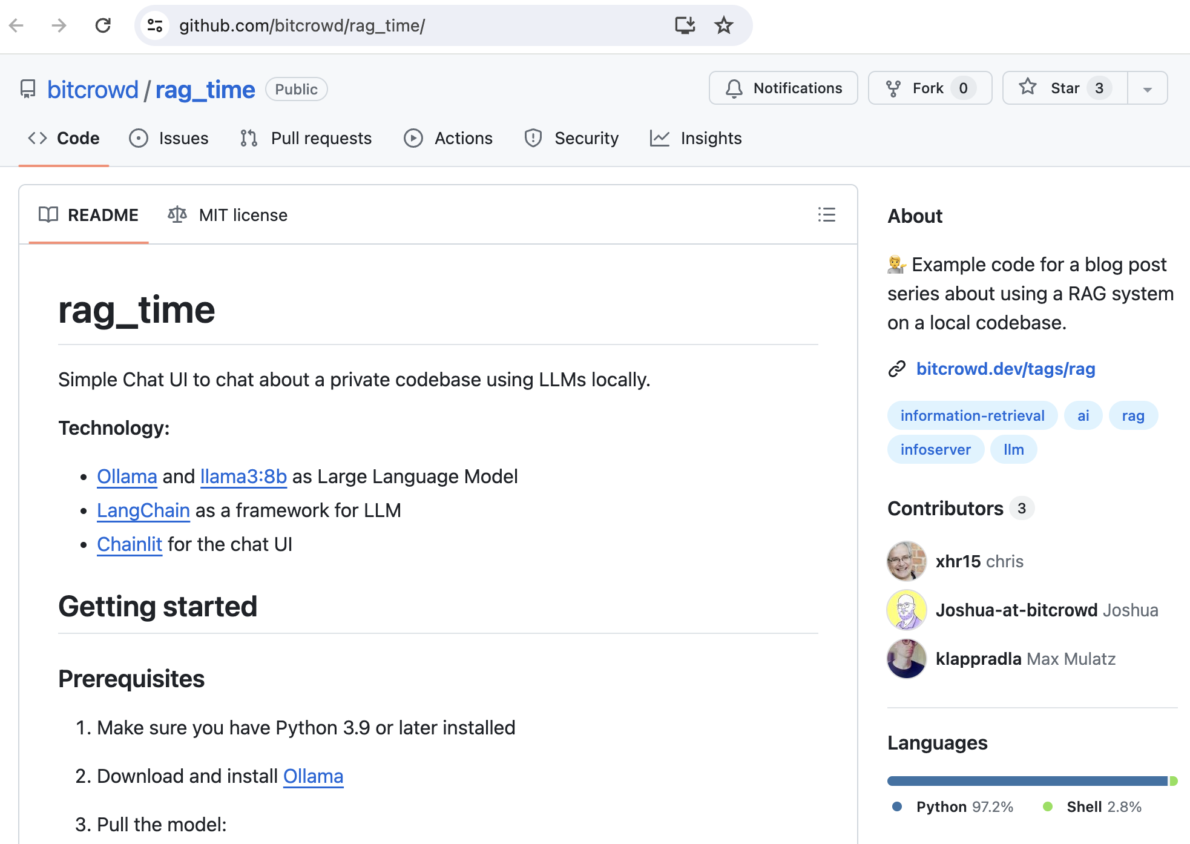Open Pull requests via its icon

coord(248,138)
